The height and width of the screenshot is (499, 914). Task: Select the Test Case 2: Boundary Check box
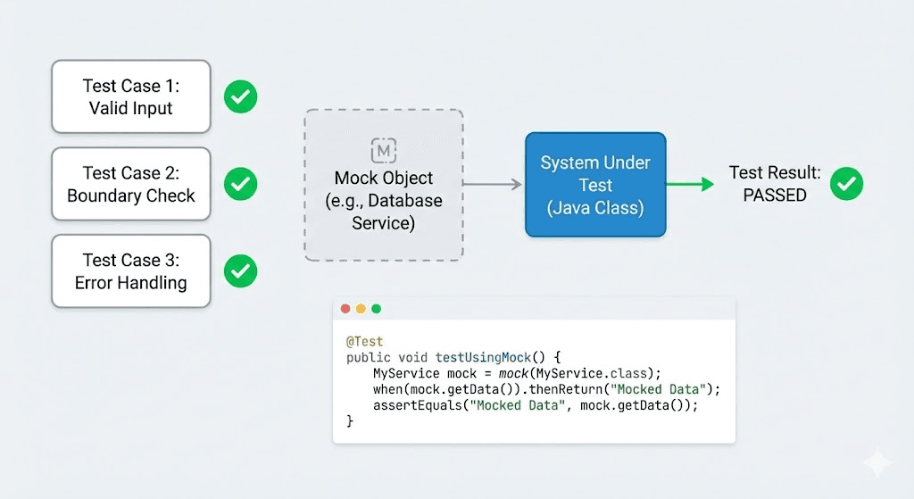131,184
